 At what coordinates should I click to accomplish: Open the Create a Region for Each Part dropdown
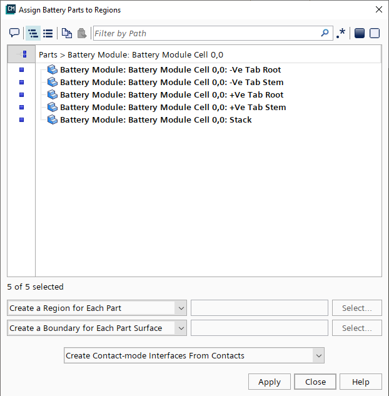coord(97,308)
